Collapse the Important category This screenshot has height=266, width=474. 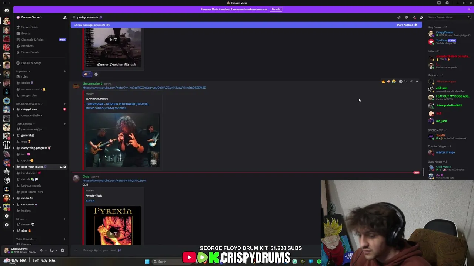(23, 71)
